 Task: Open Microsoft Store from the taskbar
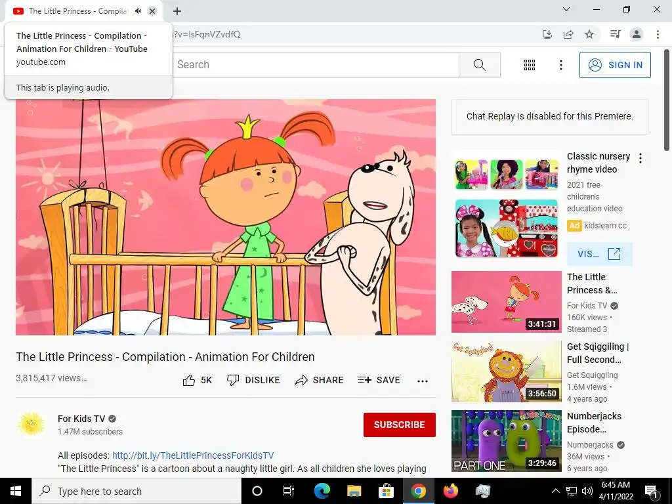386,491
